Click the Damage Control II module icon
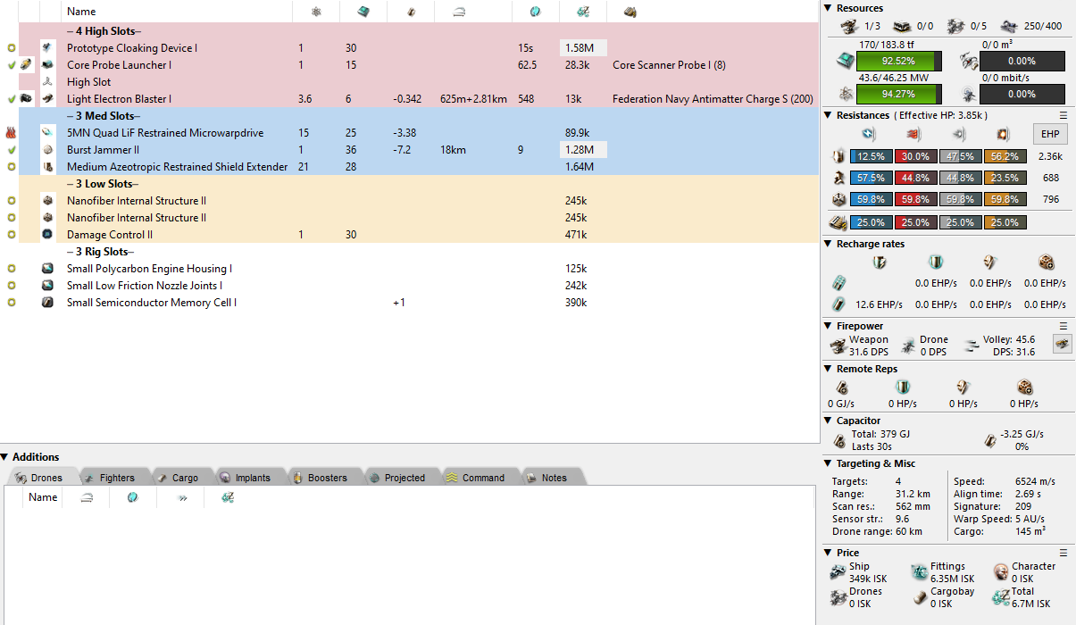 point(48,235)
